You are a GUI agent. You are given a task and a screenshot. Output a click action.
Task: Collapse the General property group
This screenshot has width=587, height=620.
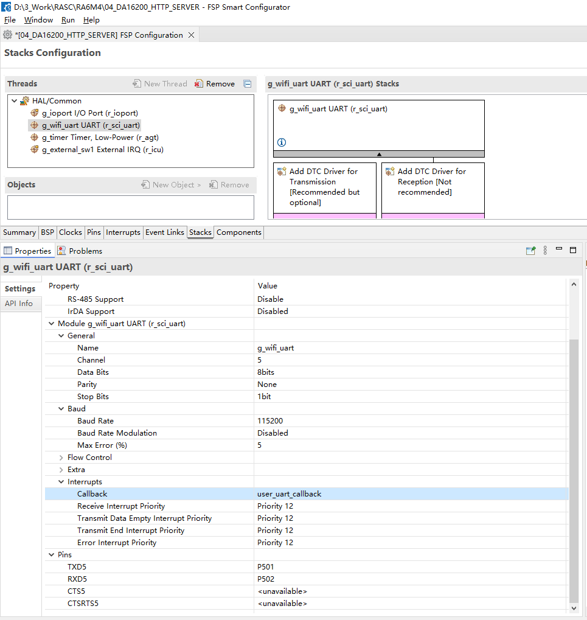(61, 336)
